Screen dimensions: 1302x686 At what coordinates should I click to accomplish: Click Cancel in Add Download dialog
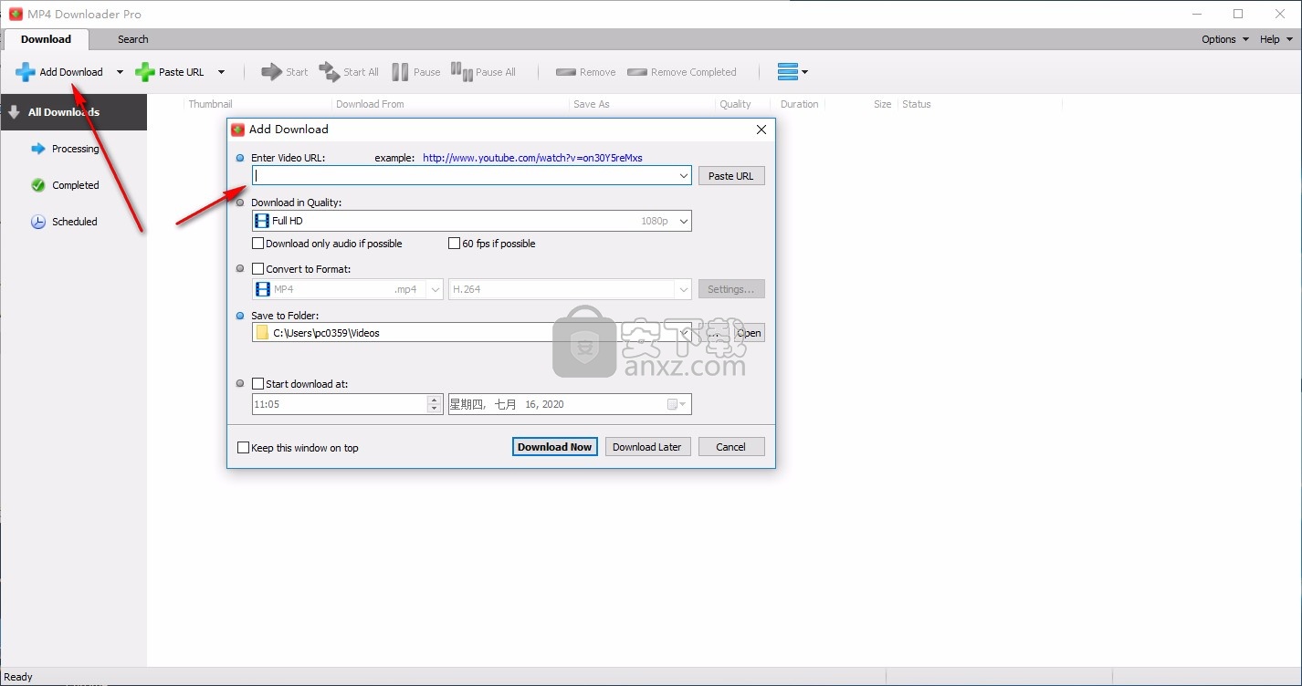(731, 447)
